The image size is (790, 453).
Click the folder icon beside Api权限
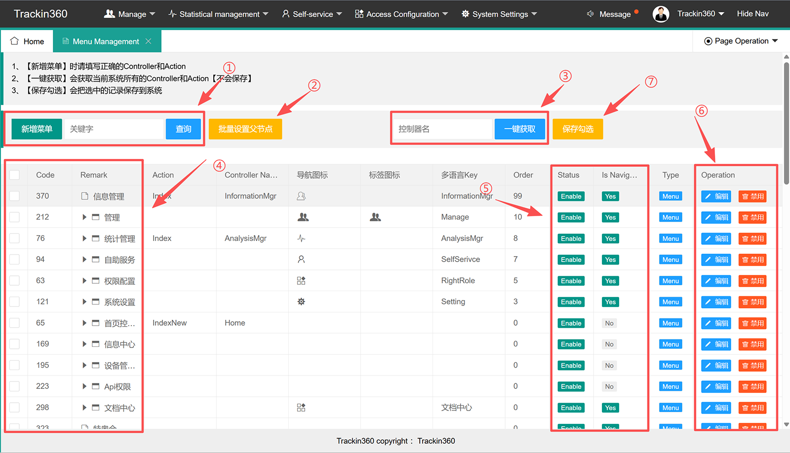tap(96, 386)
